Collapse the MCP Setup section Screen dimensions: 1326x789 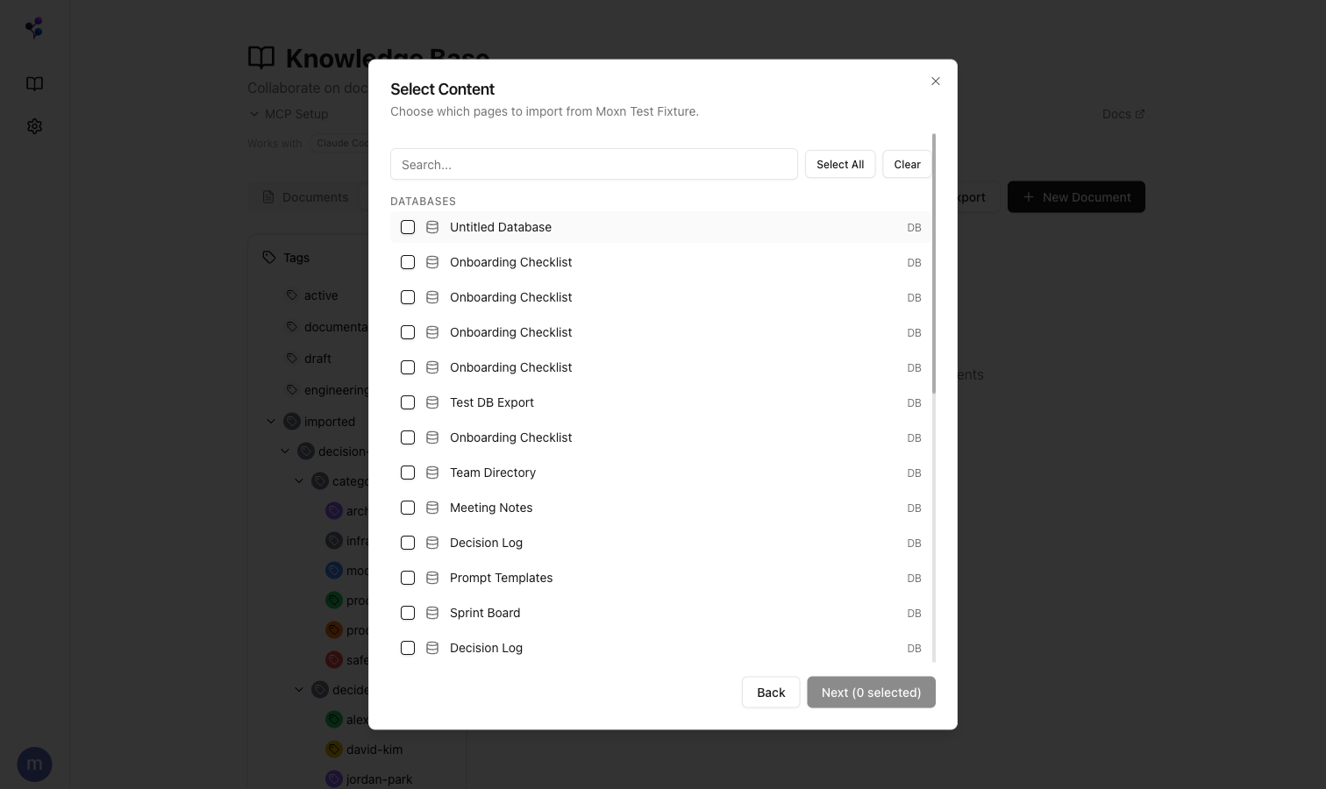click(x=253, y=113)
